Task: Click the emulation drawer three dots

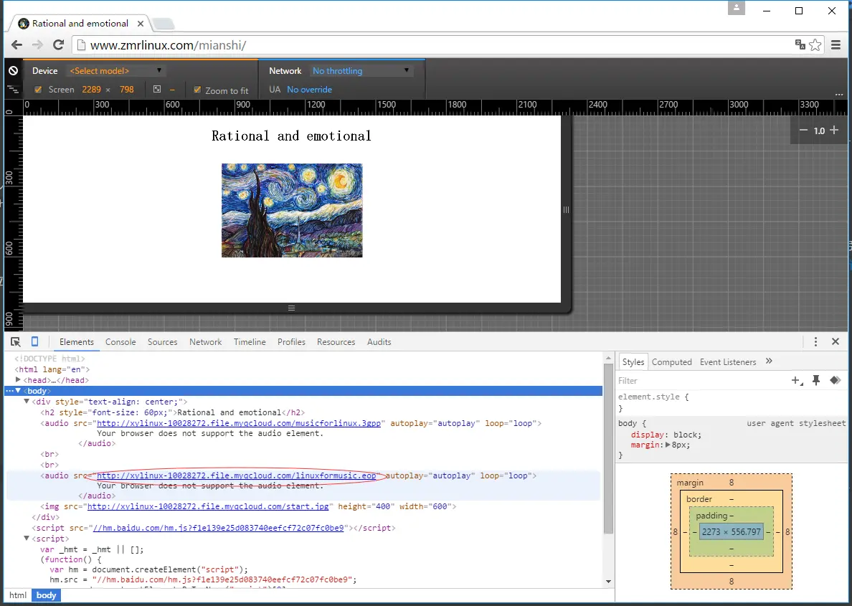Action: point(839,95)
